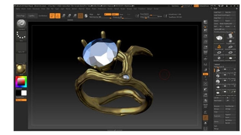Run BPR render from right shelf
Image resolution: width=241 pixels, height=135 pixels.
[x=205, y=22]
